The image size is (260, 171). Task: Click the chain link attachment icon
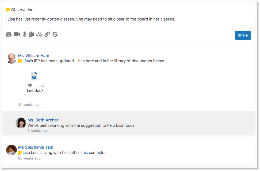[x=47, y=34]
